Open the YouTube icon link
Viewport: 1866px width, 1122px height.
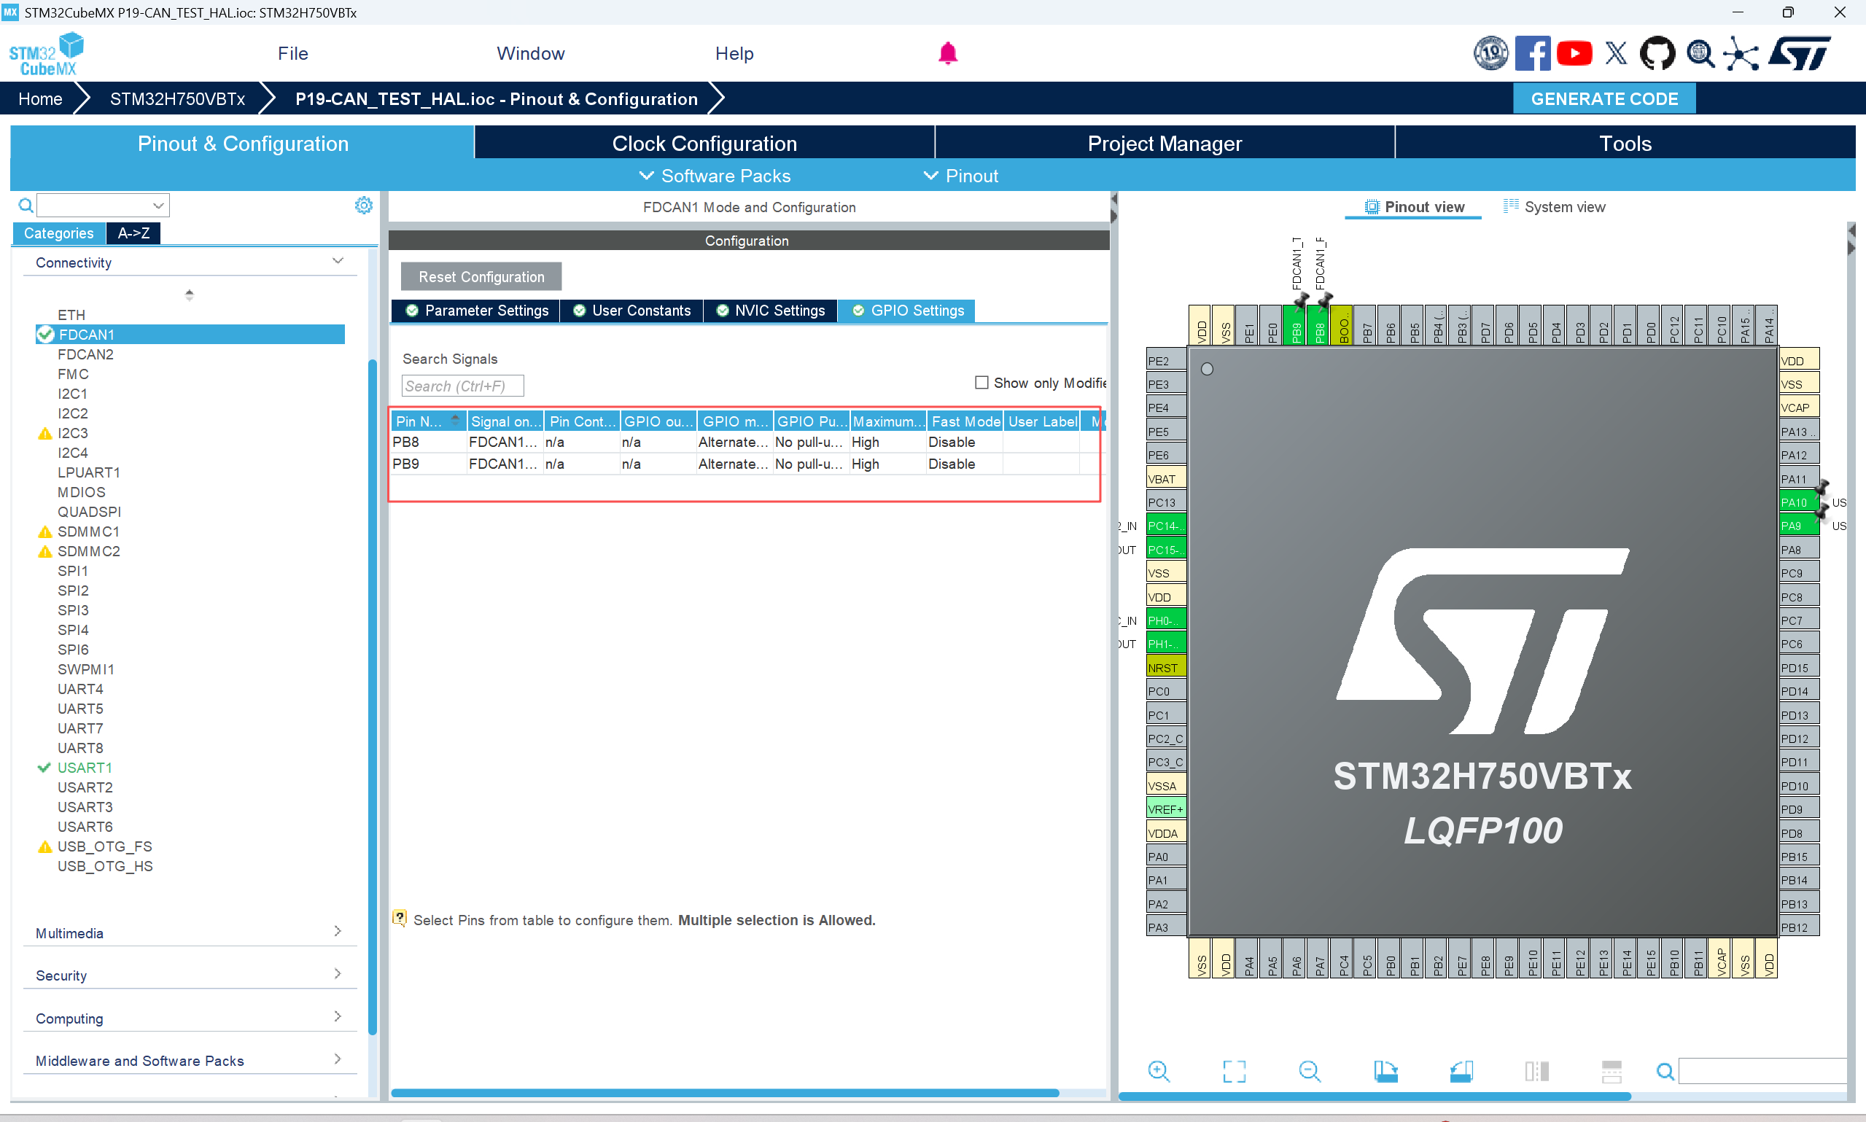click(x=1574, y=54)
